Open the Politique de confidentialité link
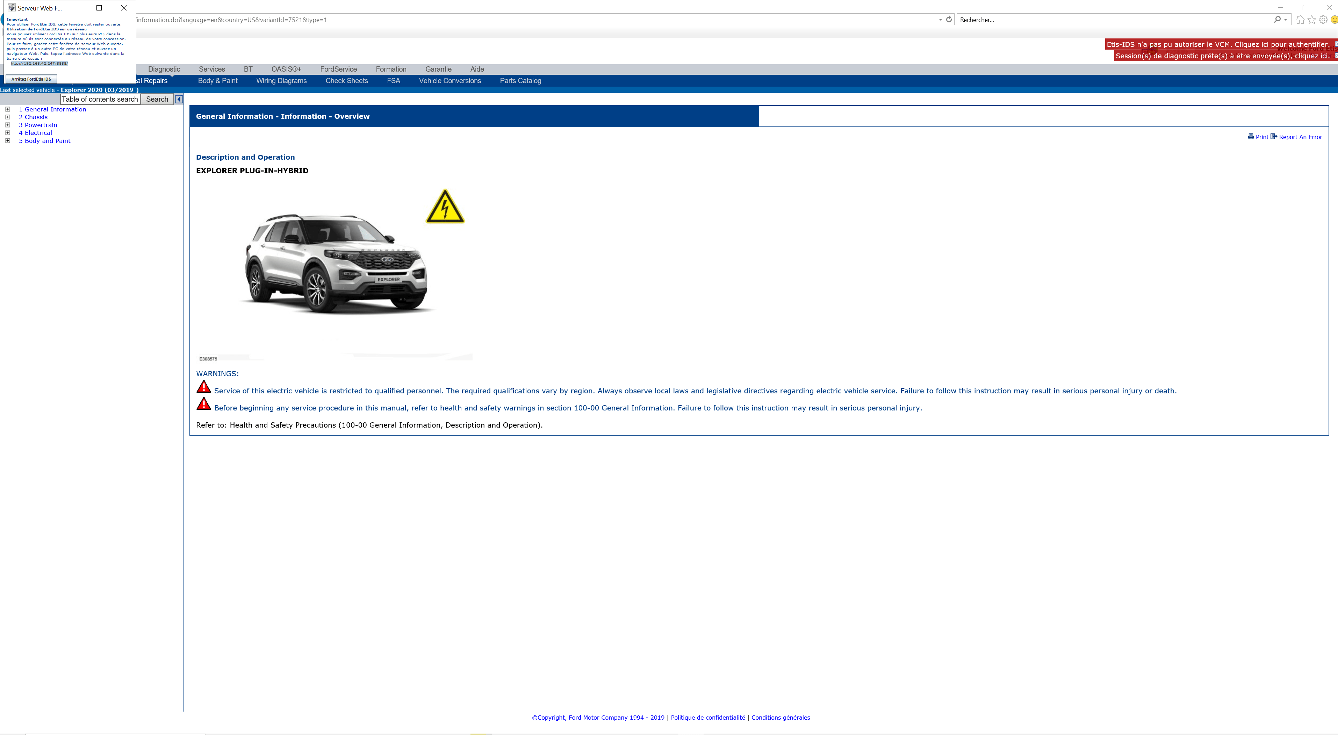The image size is (1338, 735). point(707,717)
